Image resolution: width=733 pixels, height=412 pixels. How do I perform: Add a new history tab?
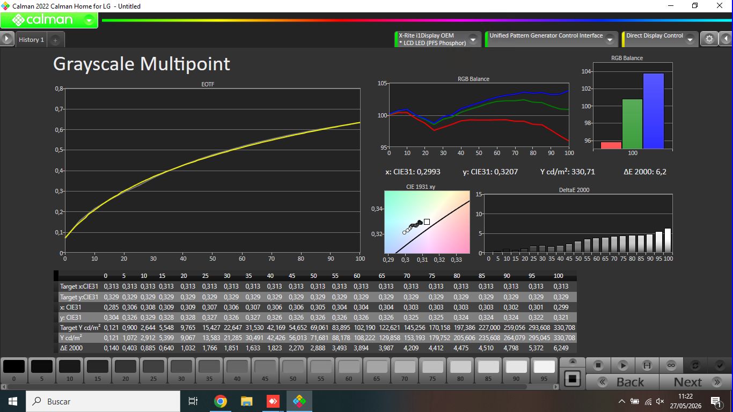pyautogui.click(x=55, y=40)
